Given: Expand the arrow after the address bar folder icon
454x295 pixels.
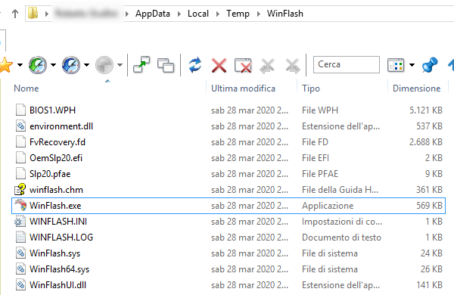Looking at the screenshot, I should pos(47,14).
